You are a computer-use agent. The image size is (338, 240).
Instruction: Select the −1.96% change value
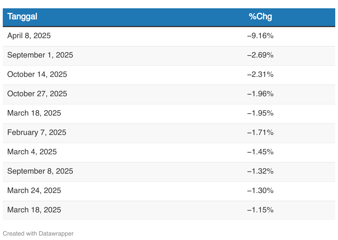[x=260, y=94]
